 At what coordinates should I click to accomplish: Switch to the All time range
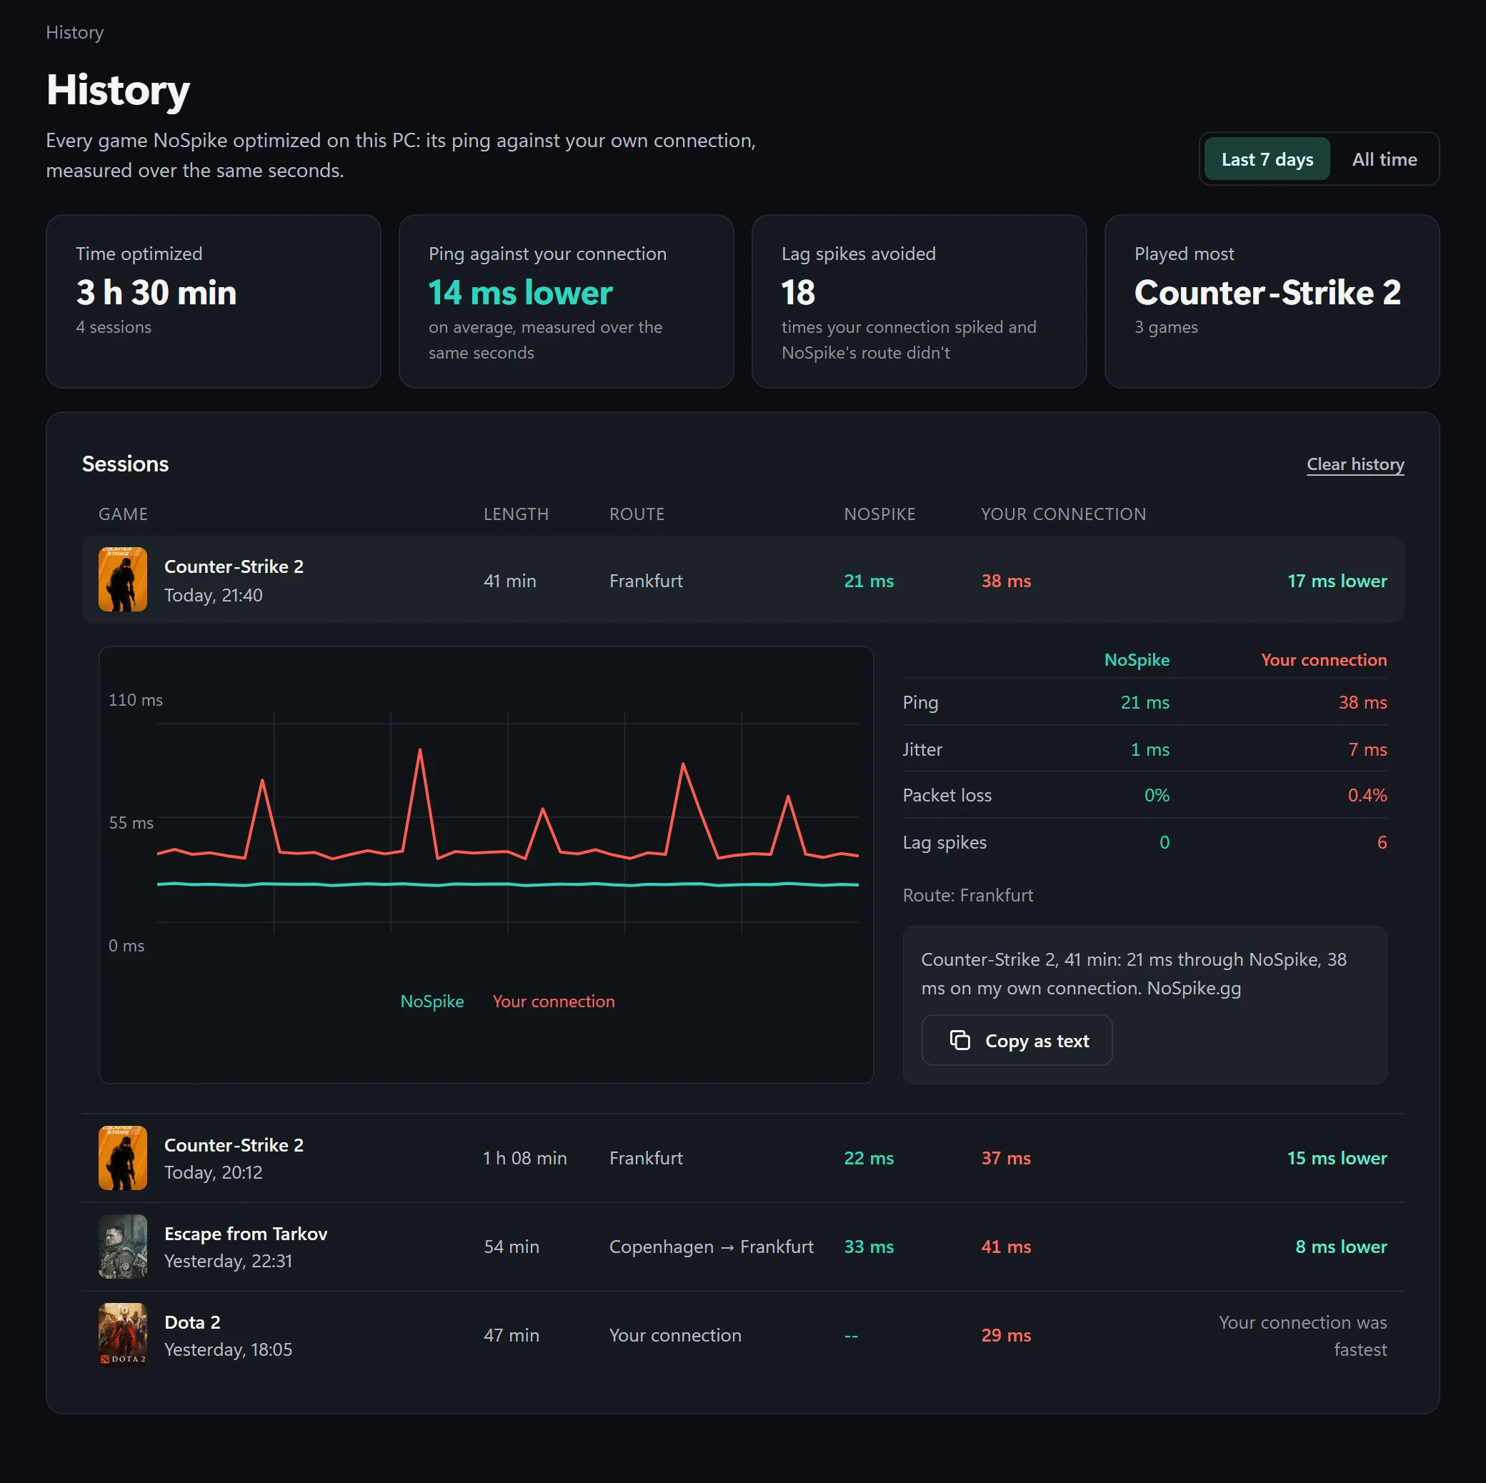pos(1384,159)
